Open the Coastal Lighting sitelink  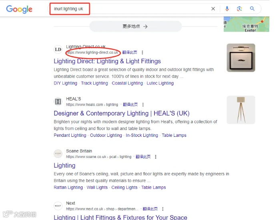(127, 83)
